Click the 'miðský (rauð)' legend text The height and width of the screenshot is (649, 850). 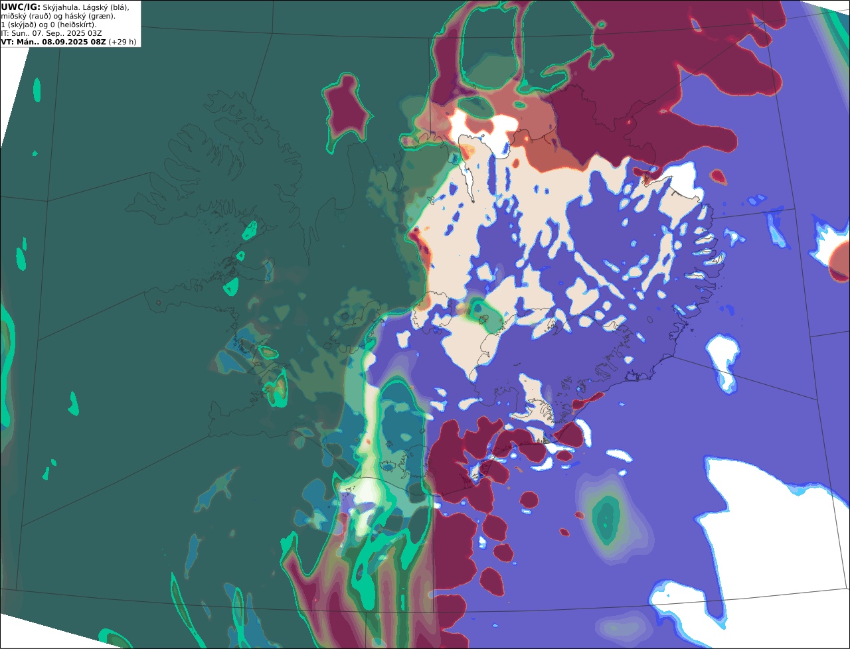[x=26, y=17]
